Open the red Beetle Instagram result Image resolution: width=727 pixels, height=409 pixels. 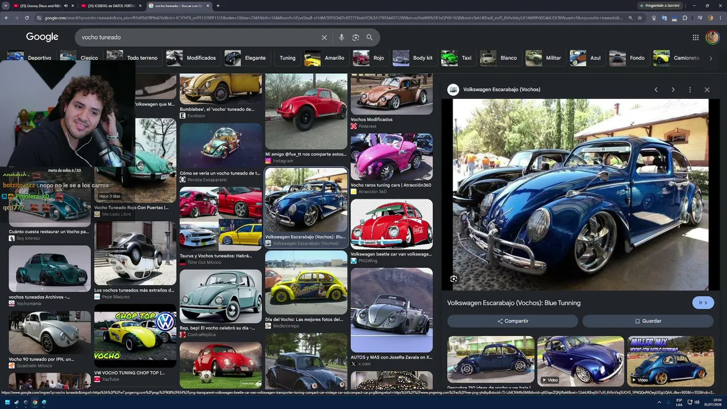[306, 119]
